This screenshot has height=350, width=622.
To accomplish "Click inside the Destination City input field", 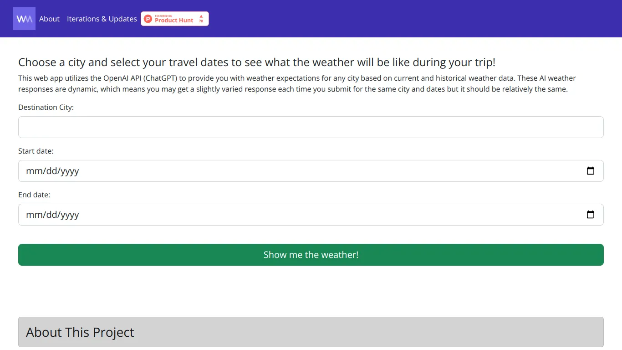I will click(311, 127).
